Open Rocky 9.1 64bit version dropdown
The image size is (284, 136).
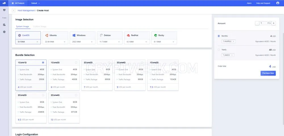[164, 42]
